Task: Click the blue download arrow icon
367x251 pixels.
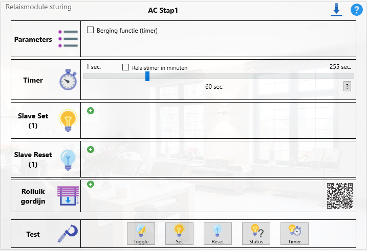Action: (x=336, y=10)
